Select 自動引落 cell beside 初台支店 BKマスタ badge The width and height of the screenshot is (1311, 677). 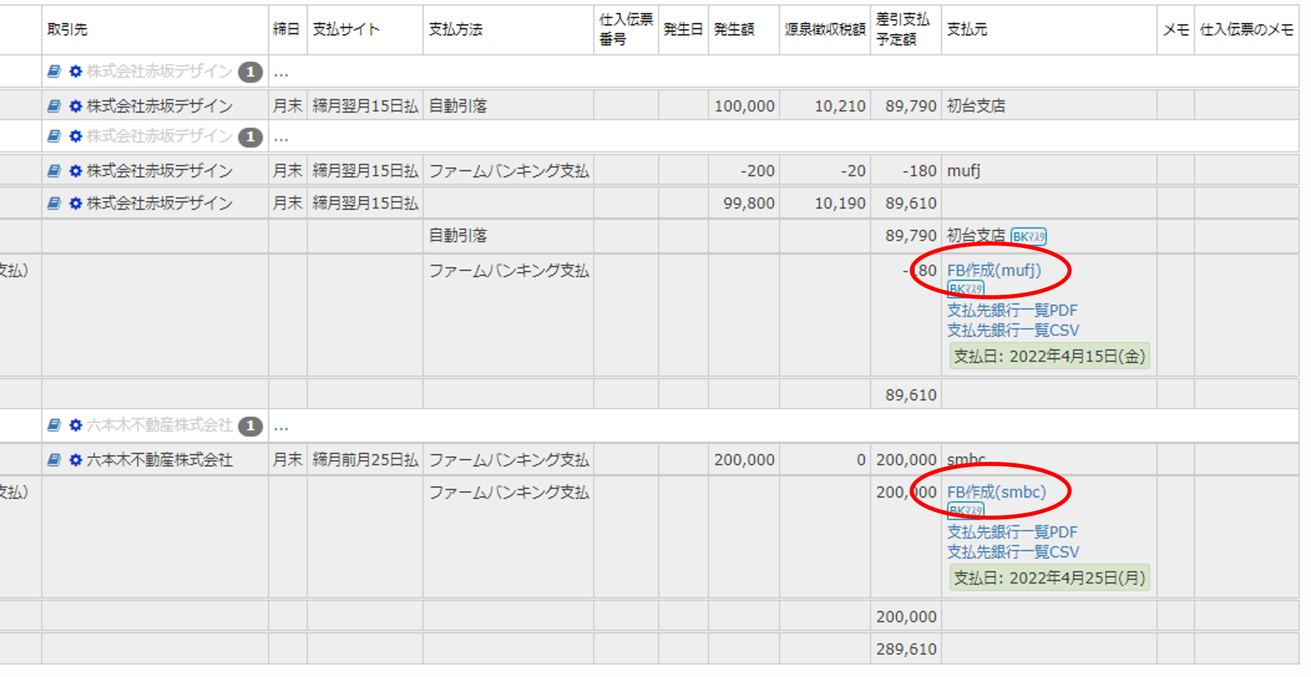[x=508, y=236]
